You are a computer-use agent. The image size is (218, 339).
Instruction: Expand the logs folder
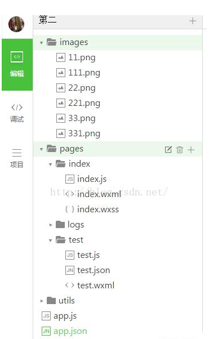(x=51, y=225)
